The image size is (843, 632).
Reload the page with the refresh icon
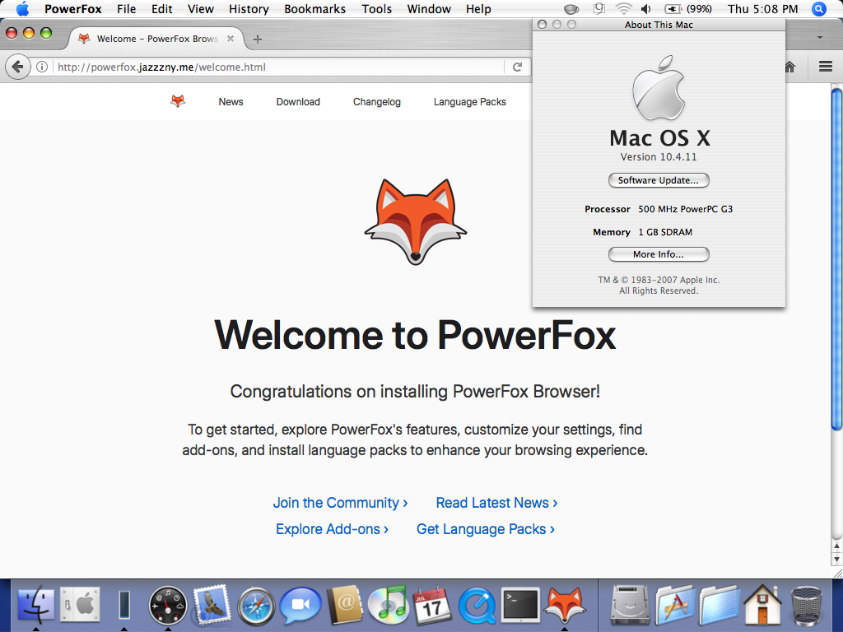(517, 67)
